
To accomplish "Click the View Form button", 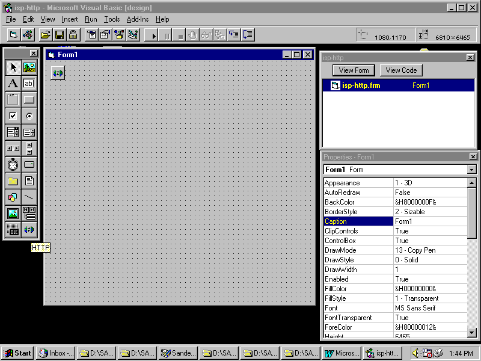I will coord(354,70).
